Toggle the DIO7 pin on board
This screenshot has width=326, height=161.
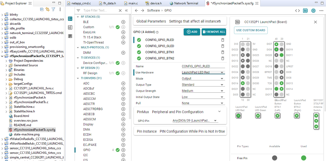276,44
